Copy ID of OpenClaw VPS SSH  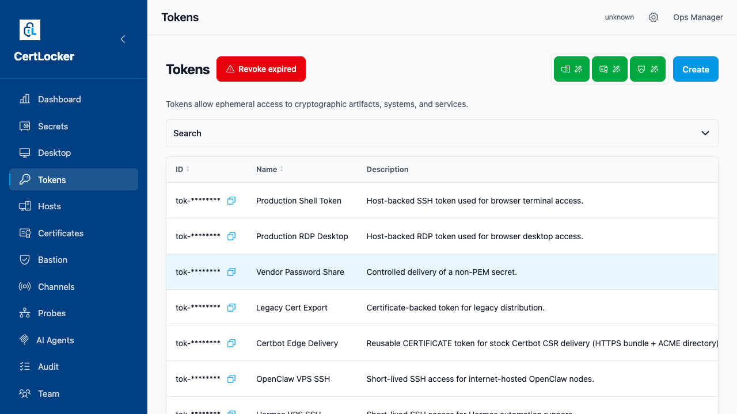click(231, 379)
